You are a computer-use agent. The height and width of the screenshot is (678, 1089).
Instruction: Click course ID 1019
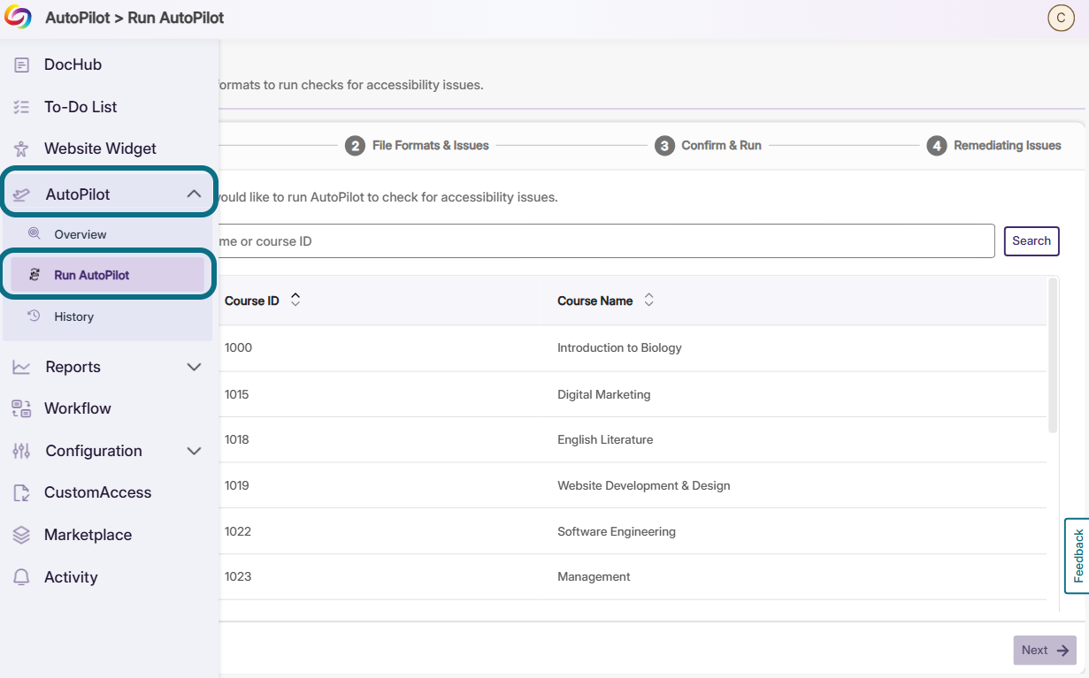(x=237, y=486)
